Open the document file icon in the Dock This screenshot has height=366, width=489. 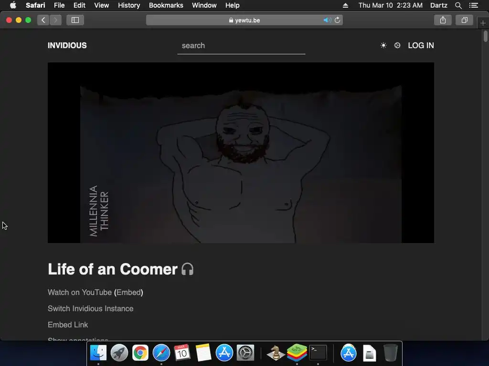pos(369,353)
